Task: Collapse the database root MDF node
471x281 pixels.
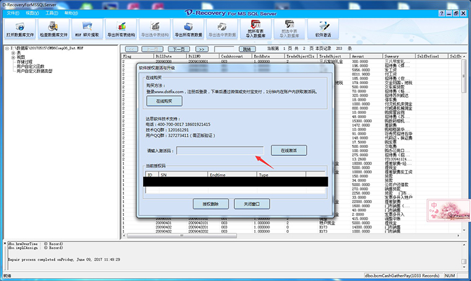Action: click(7, 48)
